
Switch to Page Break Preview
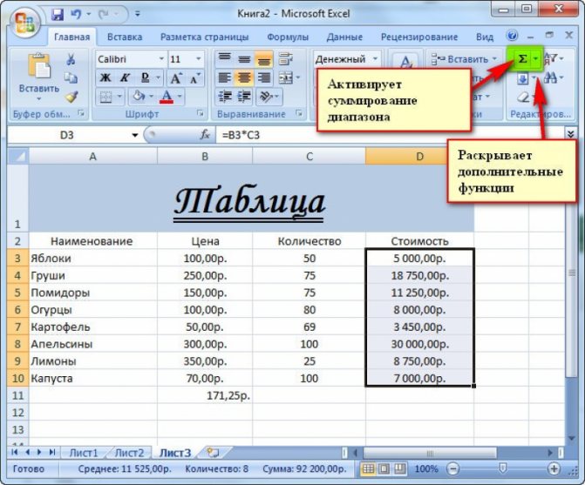point(399,468)
